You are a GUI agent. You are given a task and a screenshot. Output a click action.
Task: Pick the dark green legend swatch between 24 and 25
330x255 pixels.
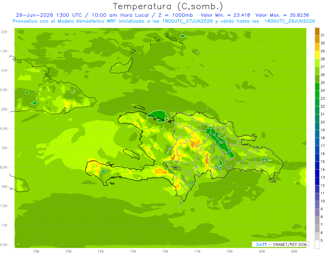[x=317, y=87]
